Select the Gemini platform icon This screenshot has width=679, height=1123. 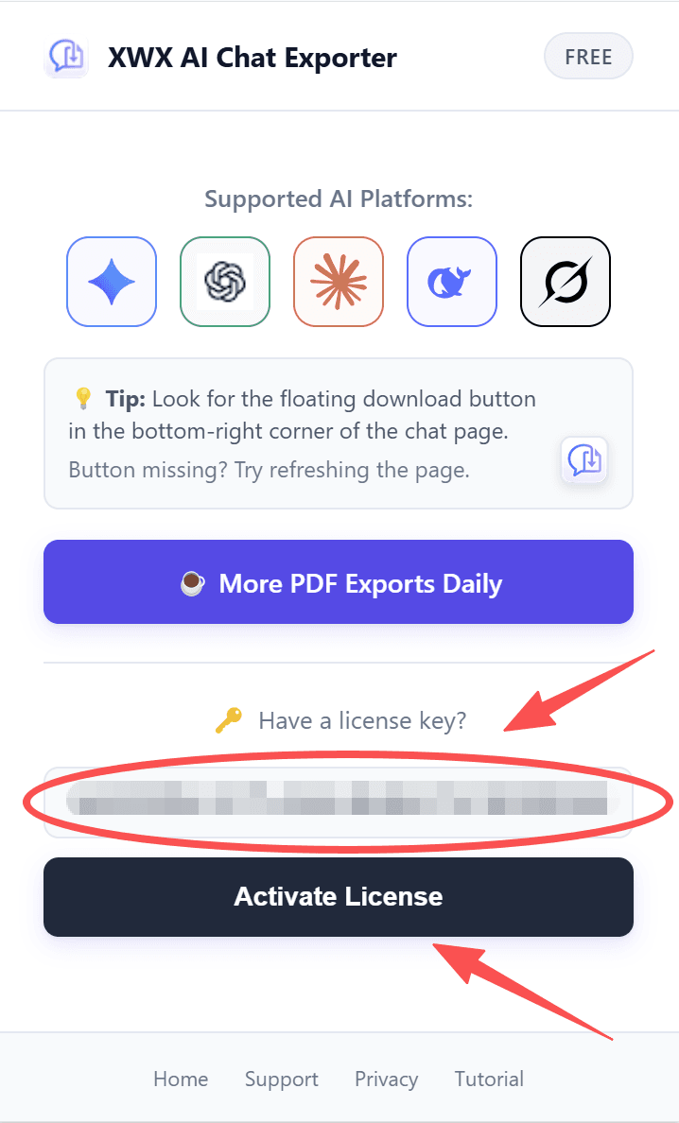coord(112,282)
